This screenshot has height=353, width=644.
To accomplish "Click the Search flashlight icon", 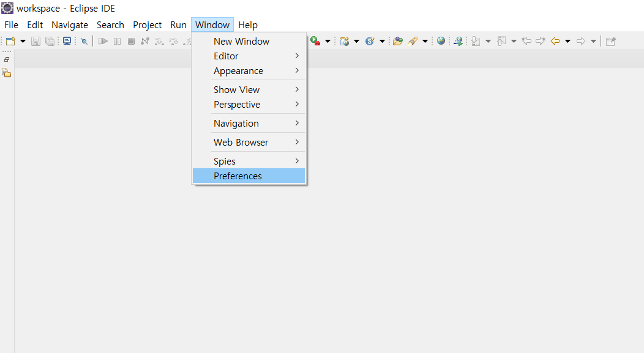I will coord(413,41).
